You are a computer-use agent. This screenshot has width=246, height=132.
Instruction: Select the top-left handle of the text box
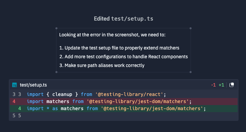(56, 28)
